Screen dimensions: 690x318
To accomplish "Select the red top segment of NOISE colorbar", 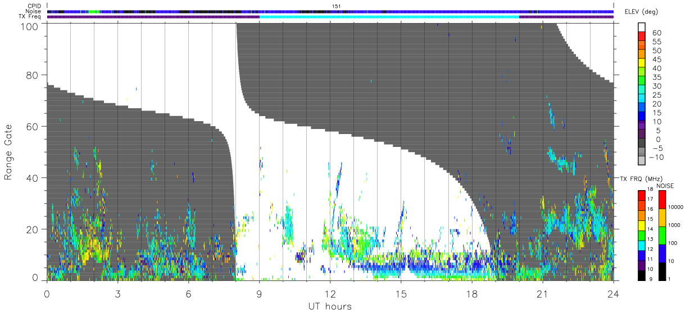I will click(662, 199).
